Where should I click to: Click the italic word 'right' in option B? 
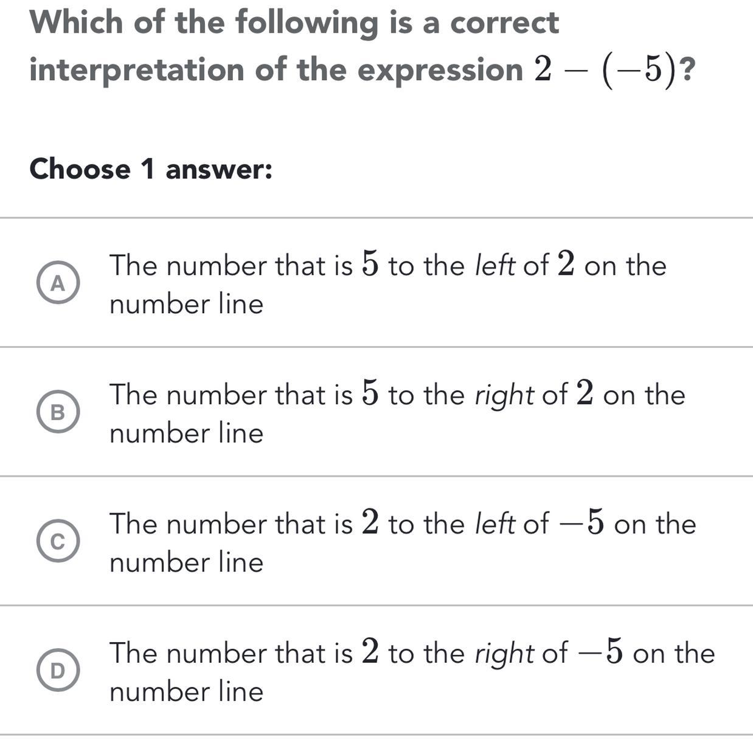[x=504, y=395]
